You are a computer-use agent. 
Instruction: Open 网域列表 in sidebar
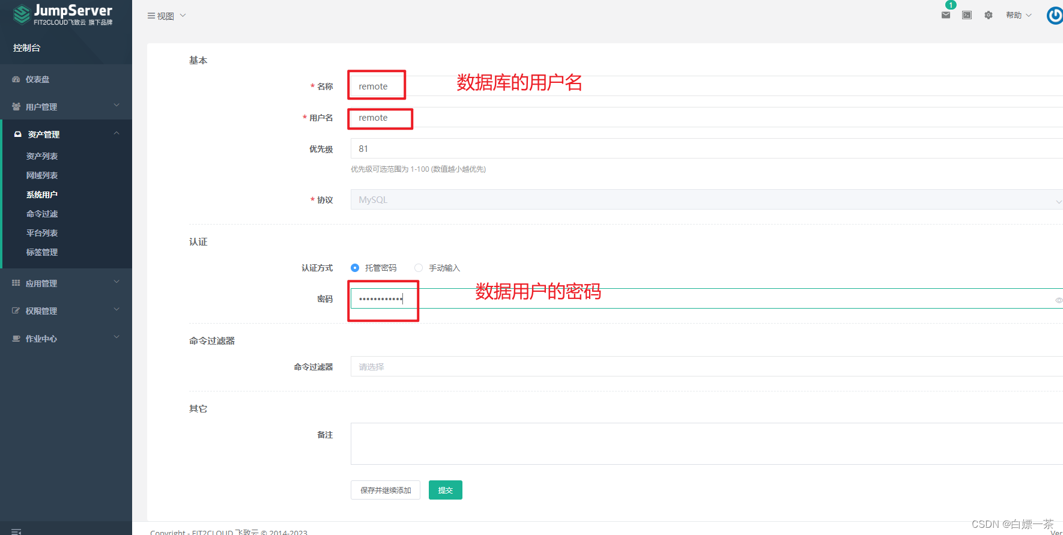42,175
